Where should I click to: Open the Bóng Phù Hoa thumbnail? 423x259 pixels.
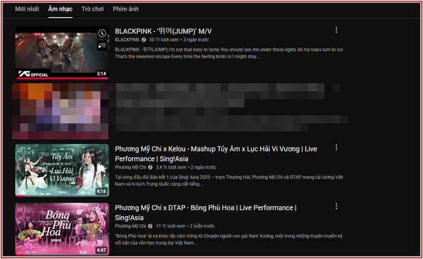(x=62, y=229)
